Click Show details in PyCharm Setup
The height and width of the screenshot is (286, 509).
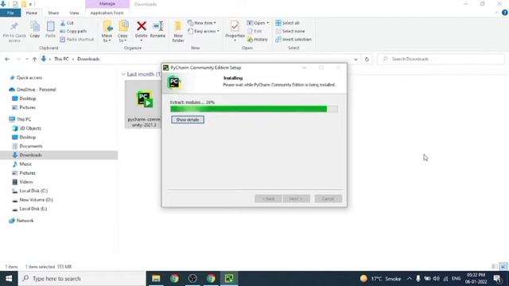[x=188, y=120]
